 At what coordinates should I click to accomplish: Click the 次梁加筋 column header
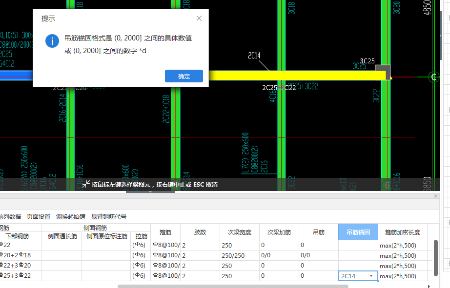pyautogui.click(x=279, y=232)
